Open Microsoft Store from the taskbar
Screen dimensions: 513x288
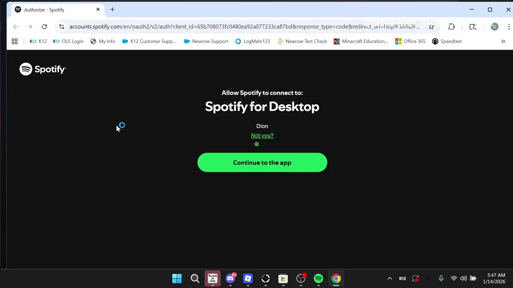[x=283, y=278]
